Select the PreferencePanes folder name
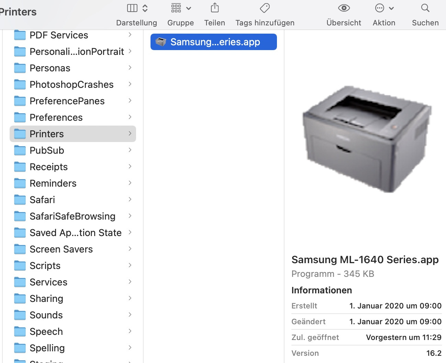446x363 pixels. 67,101
